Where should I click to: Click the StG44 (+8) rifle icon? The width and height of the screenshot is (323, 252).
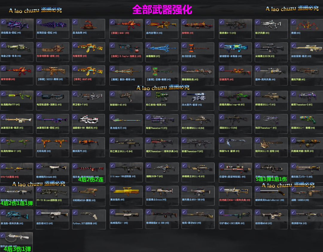(54, 168)
